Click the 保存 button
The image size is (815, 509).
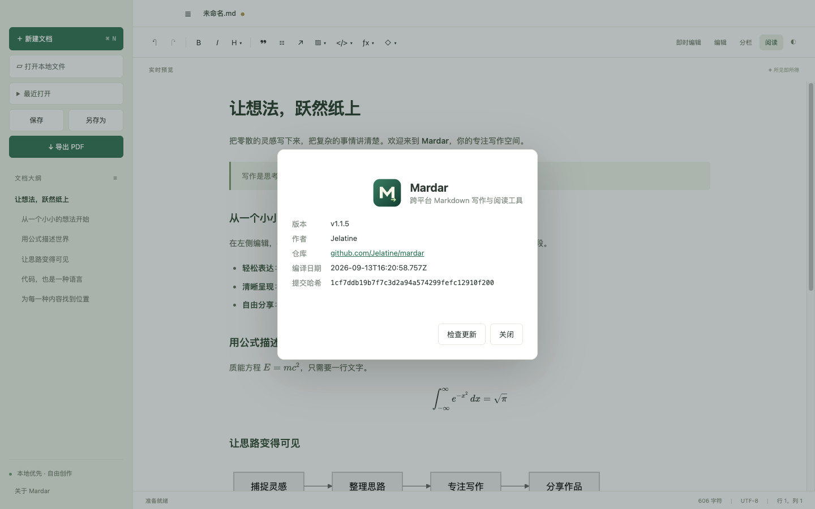(x=36, y=120)
